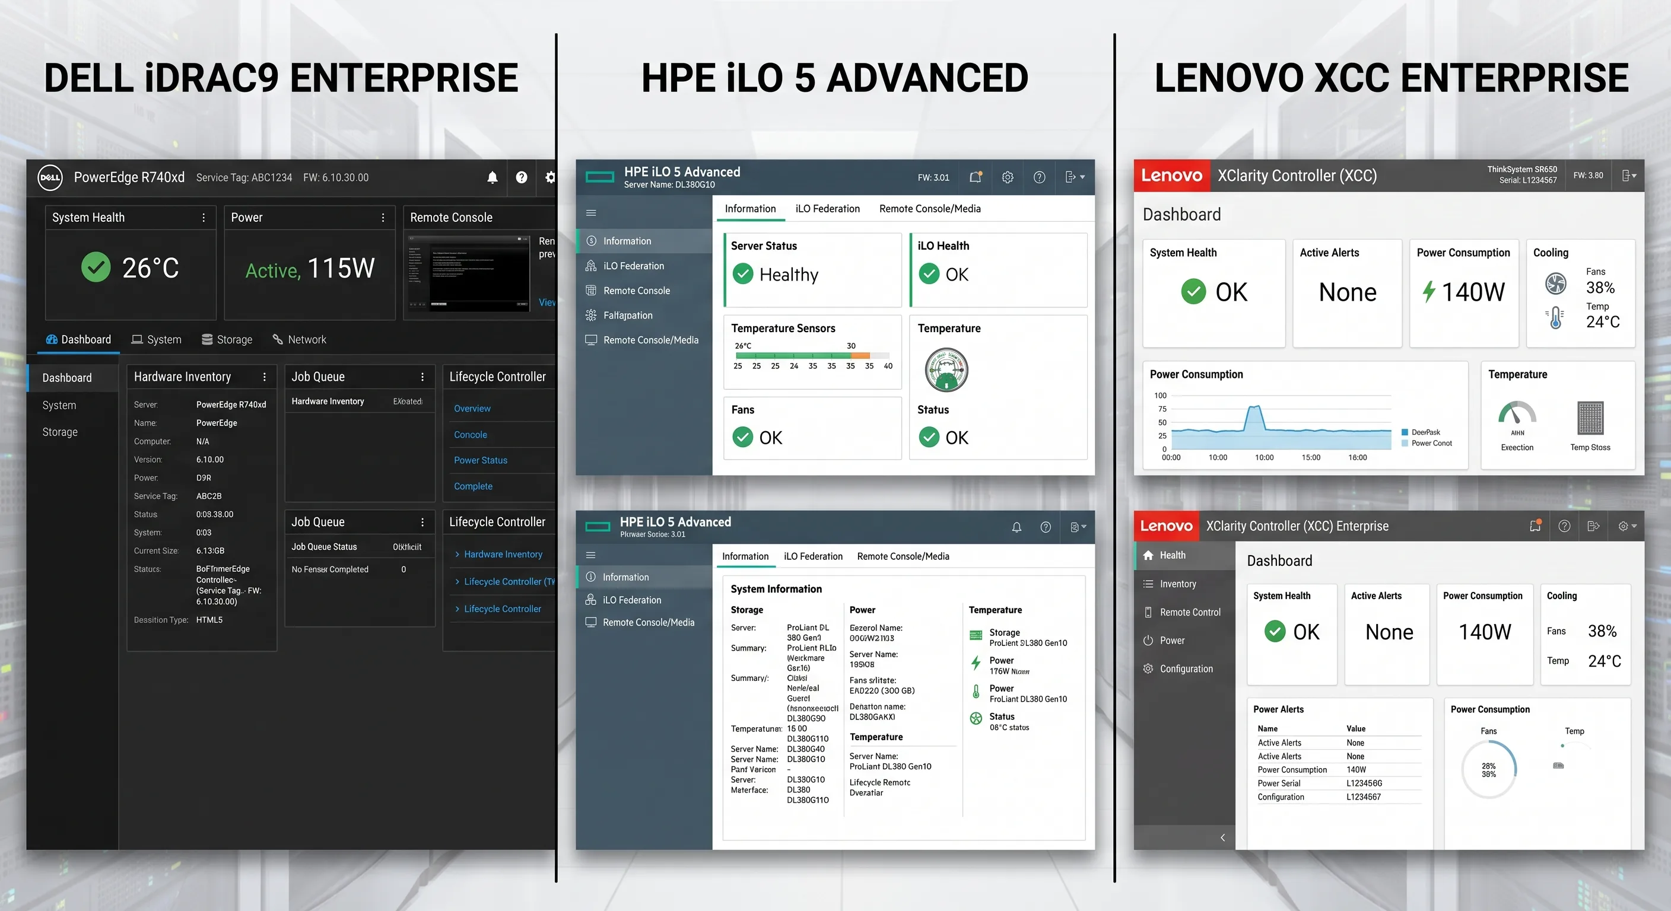Open the iDRAC notifications bell

493,177
